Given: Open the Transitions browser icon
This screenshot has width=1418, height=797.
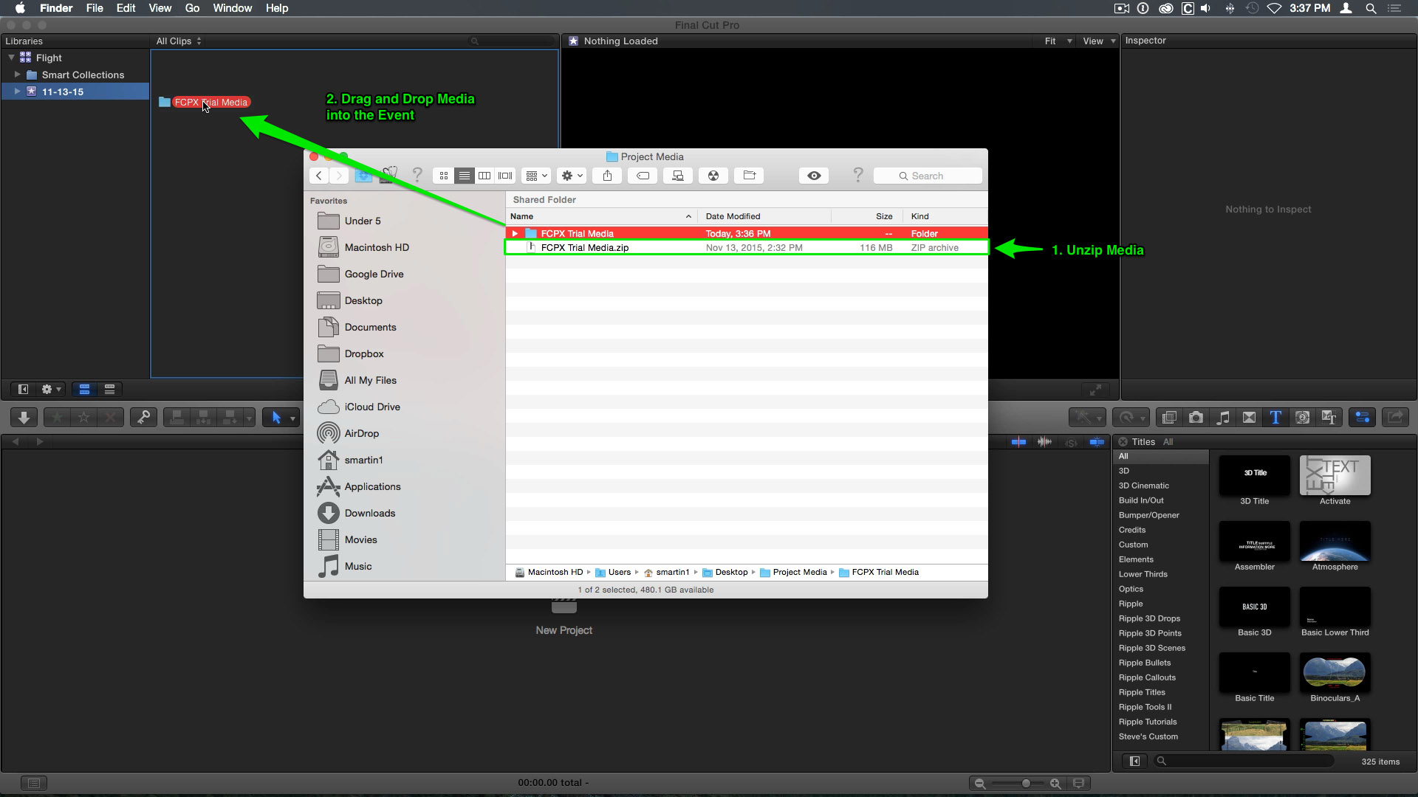Looking at the screenshot, I should [x=1249, y=418].
